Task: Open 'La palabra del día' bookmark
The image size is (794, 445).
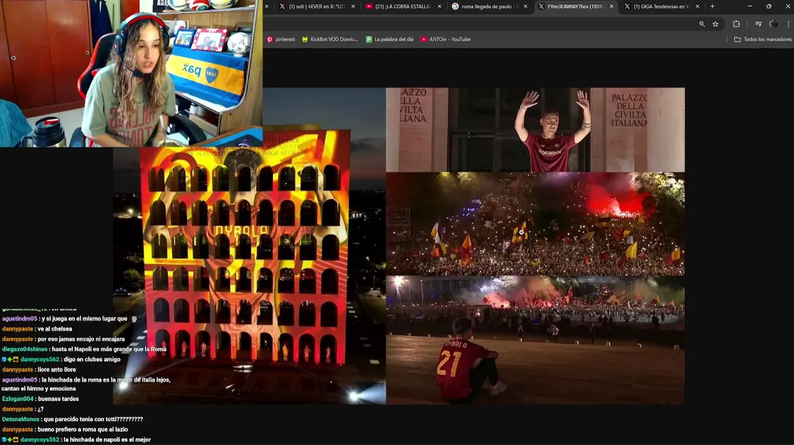Action: point(390,39)
